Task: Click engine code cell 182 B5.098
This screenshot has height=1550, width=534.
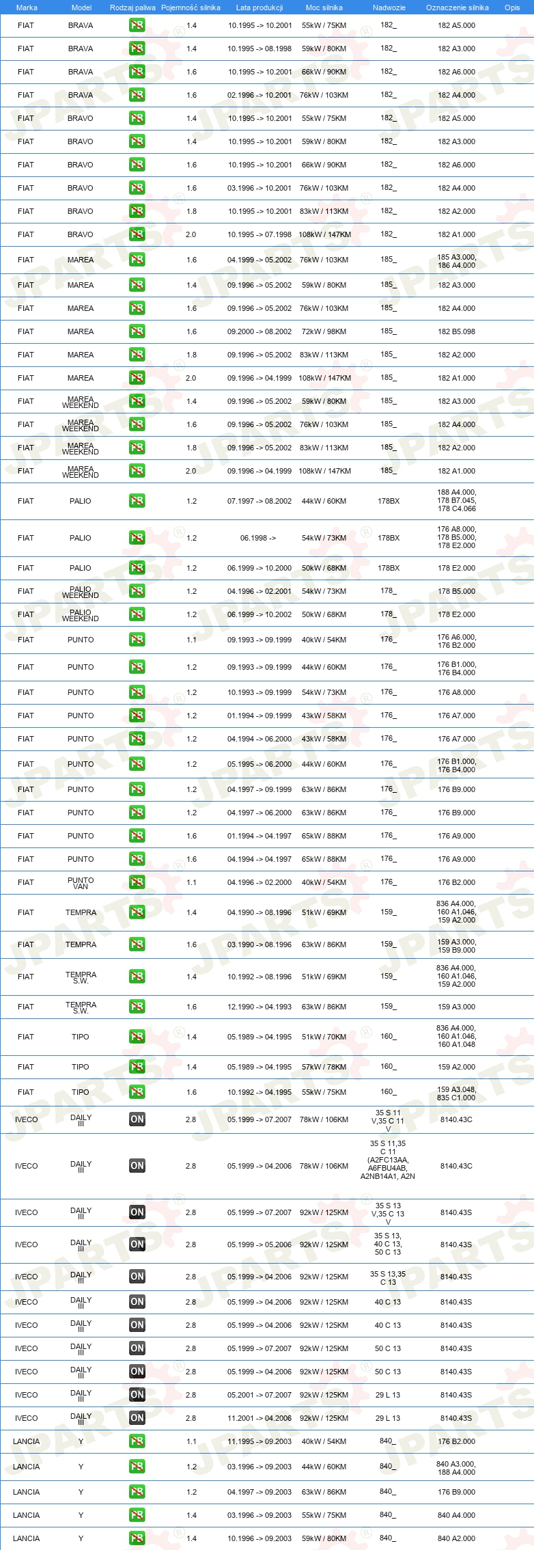Action: (457, 331)
